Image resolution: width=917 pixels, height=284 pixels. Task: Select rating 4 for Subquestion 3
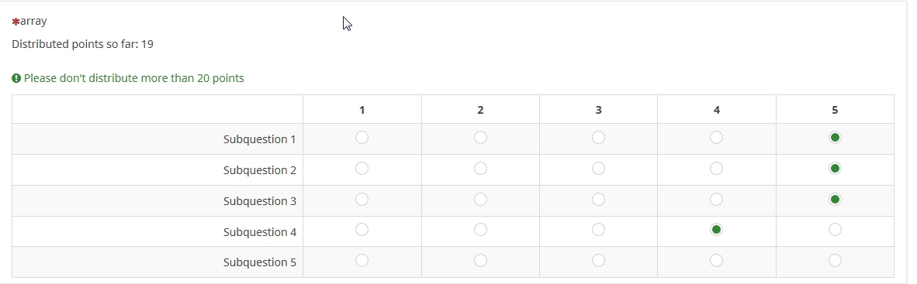[x=716, y=200]
